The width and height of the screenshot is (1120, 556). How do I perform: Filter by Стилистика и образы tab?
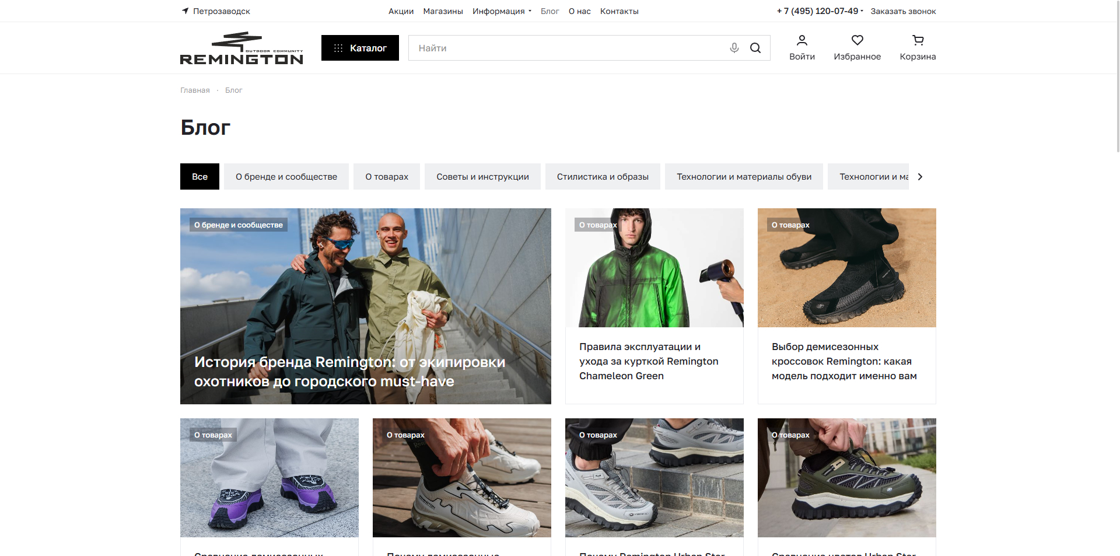click(603, 177)
